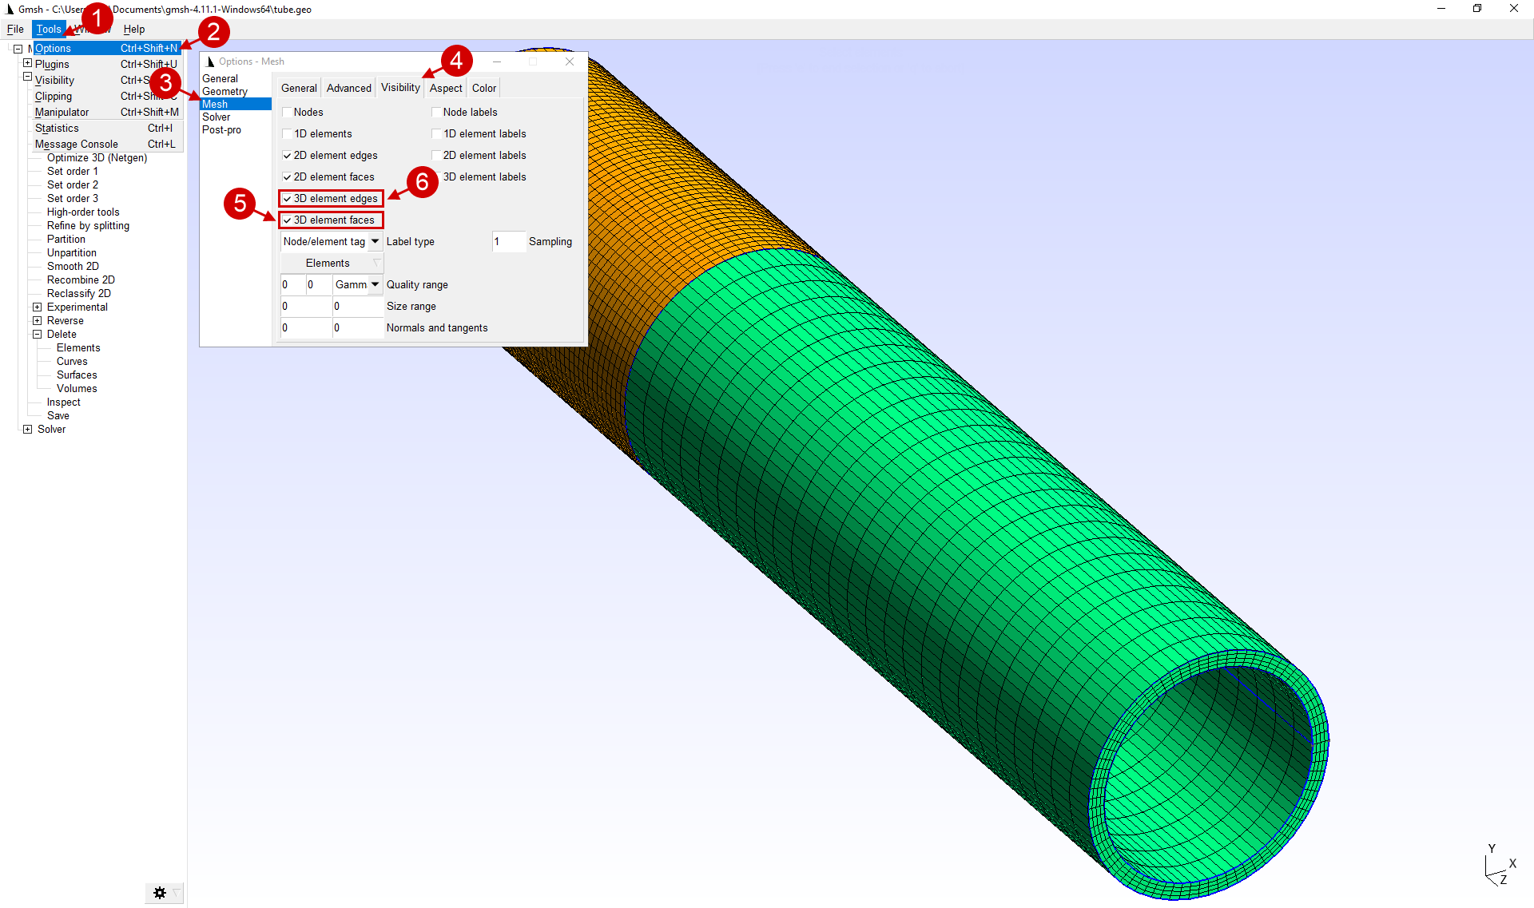Collapse the Delete tree node
This screenshot has width=1534, height=908.
click(x=37, y=335)
